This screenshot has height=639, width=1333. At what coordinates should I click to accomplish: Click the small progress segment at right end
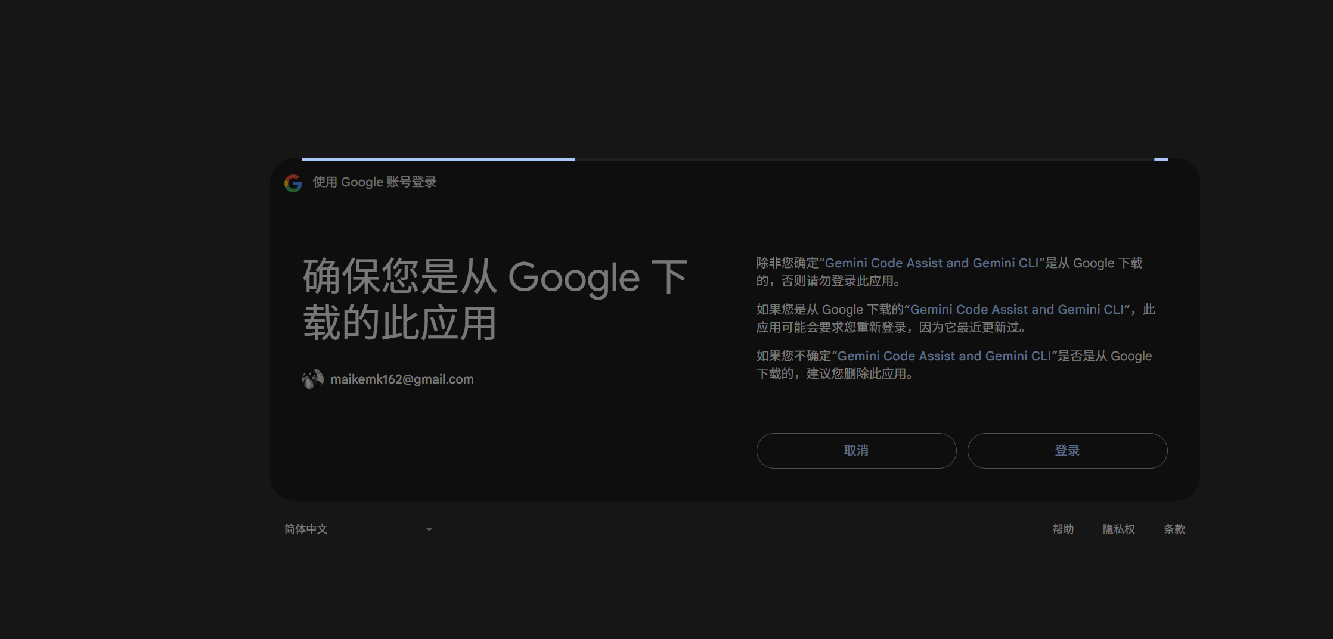pos(1161,160)
